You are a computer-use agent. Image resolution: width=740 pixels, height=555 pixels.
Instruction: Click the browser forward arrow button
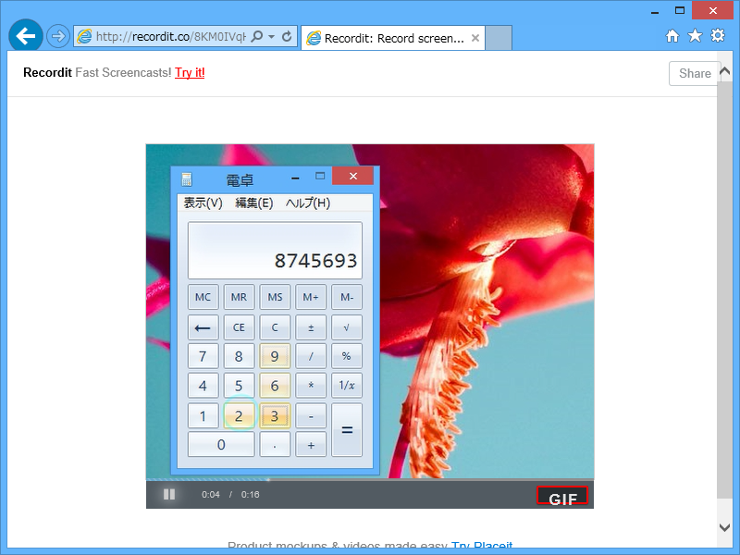pyautogui.click(x=58, y=36)
